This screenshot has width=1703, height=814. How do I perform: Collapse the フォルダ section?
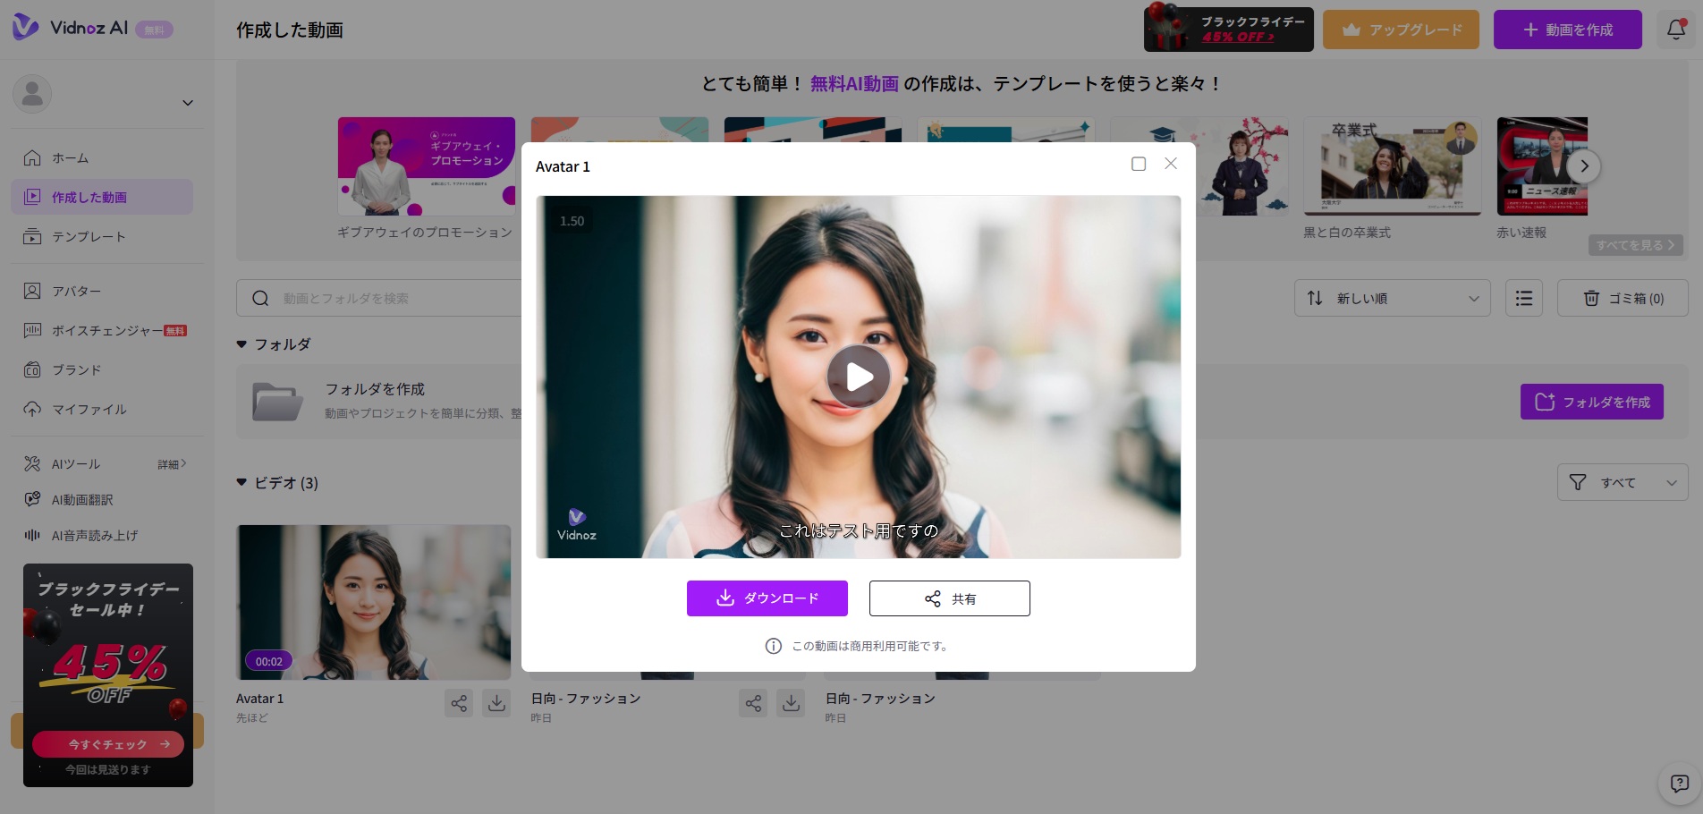[x=241, y=344]
